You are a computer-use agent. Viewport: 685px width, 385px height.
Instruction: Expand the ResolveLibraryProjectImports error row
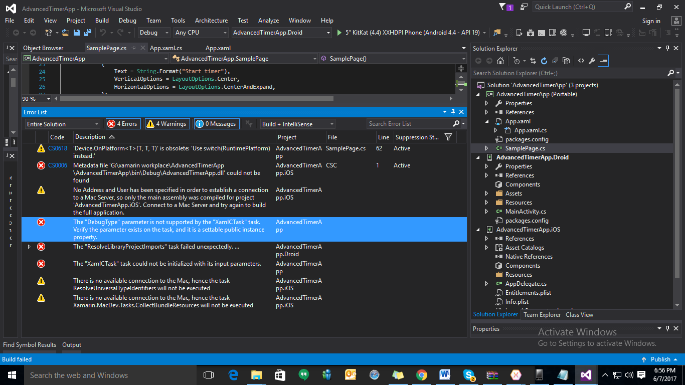pos(29,247)
